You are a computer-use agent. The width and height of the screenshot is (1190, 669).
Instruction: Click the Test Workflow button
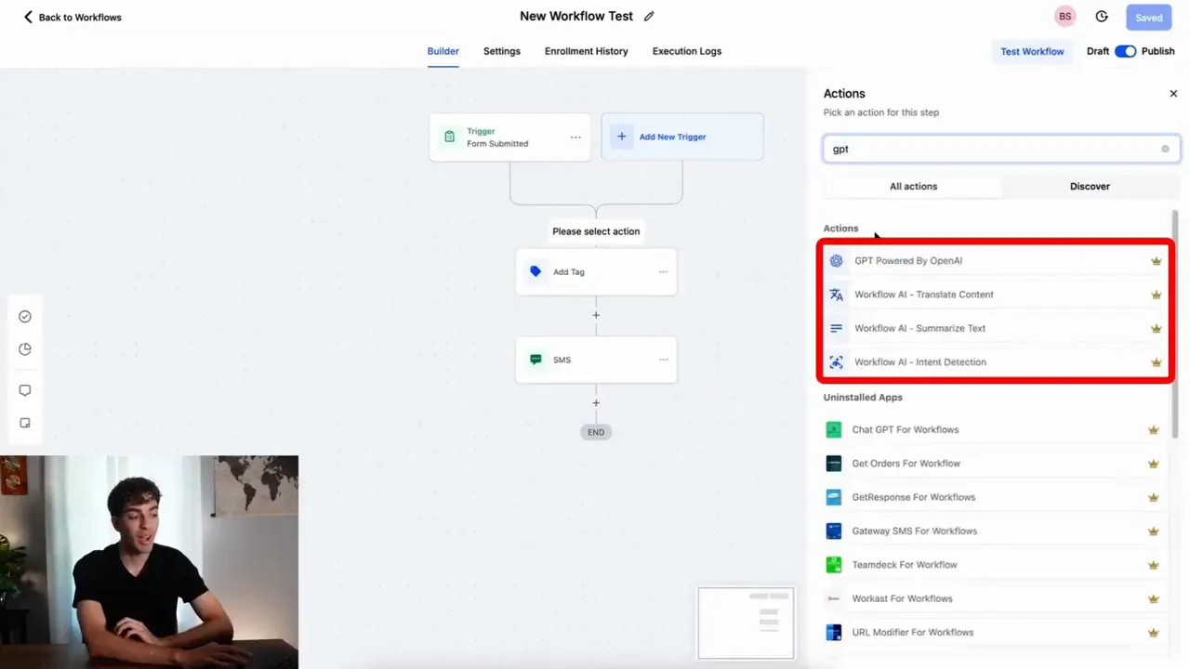click(1032, 51)
